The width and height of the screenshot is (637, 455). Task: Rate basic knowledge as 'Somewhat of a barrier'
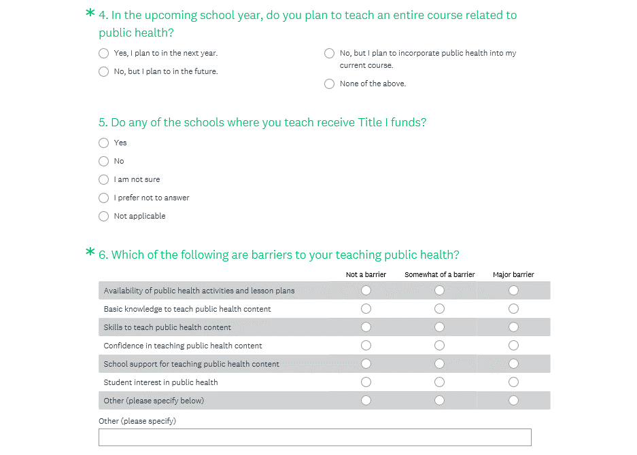click(439, 309)
